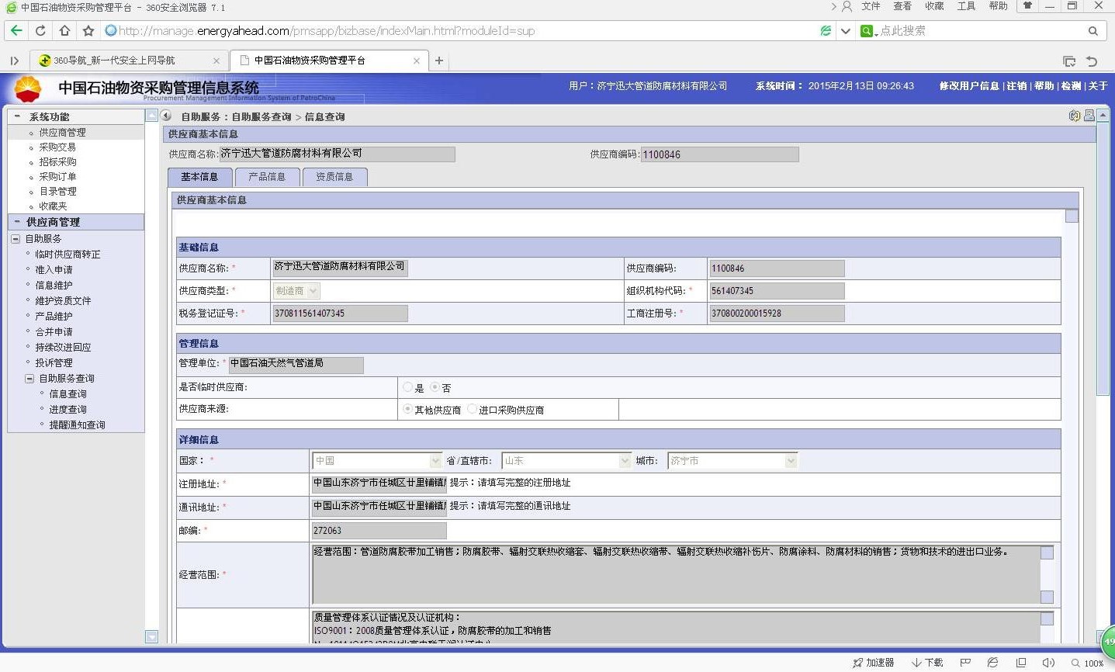Select the 是 radio for temporary supplier
Image resolution: width=1115 pixels, height=672 pixels.
coord(408,386)
